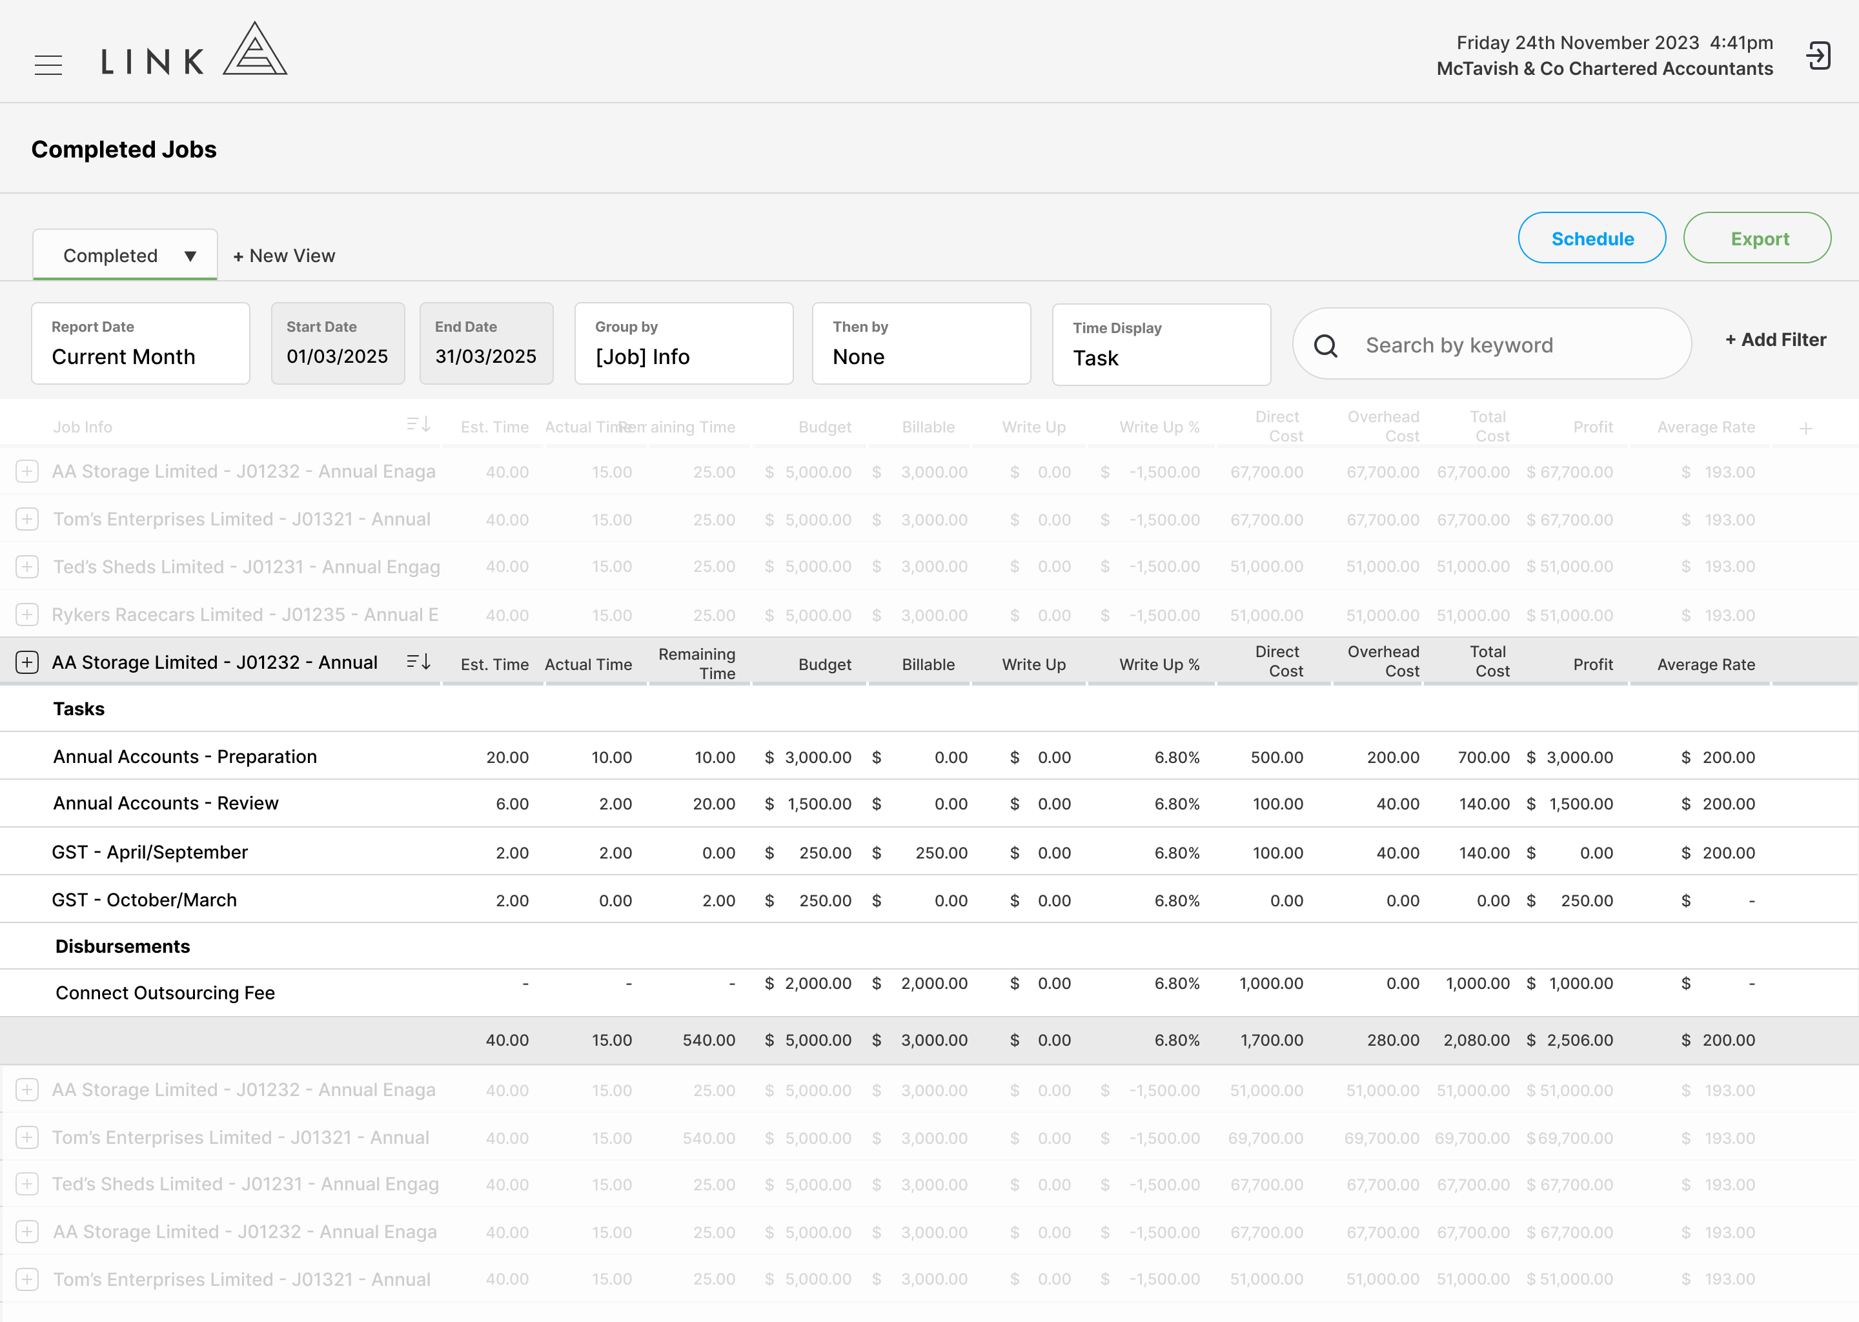Open the Time Display Task dropdown
This screenshot has width=1859, height=1322.
pos(1161,344)
